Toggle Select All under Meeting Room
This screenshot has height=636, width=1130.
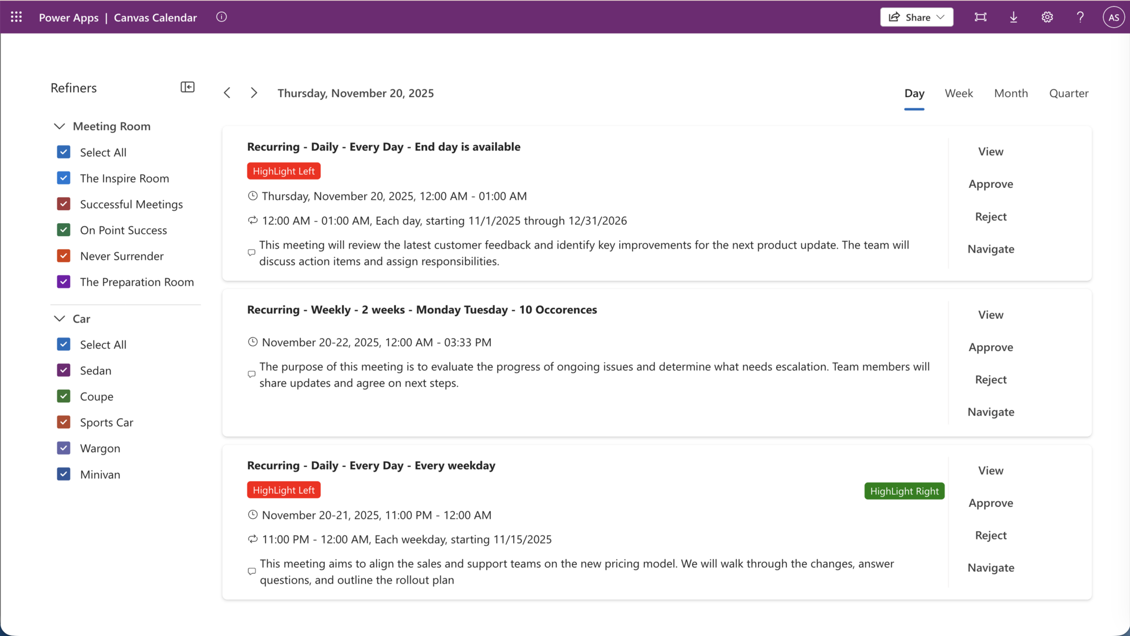click(64, 153)
